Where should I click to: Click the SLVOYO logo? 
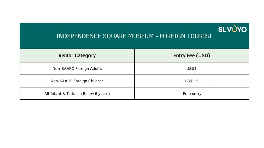pyautogui.click(x=232, y=29)
